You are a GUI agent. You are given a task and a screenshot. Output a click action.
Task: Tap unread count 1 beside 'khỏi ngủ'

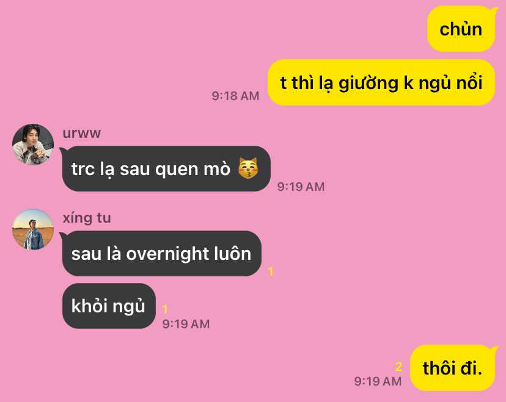165,309
